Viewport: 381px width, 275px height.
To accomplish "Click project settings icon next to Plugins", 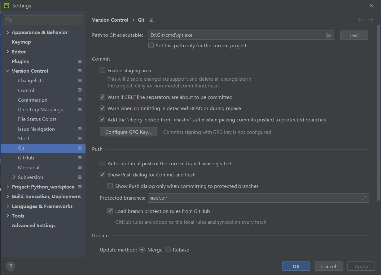I will tap(80, 61).
